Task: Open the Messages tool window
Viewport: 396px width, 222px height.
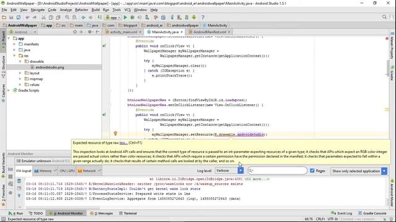Action: [101, 213]
